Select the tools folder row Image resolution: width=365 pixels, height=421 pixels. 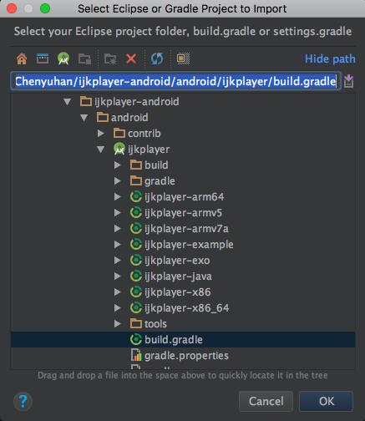(183, 324)
